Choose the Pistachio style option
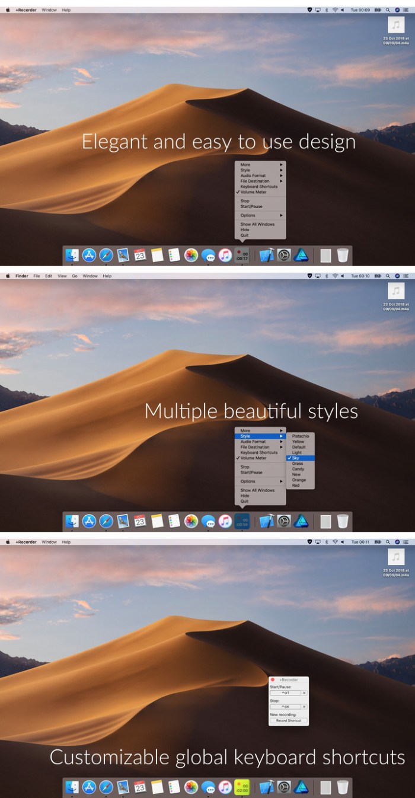 point(300,436)
